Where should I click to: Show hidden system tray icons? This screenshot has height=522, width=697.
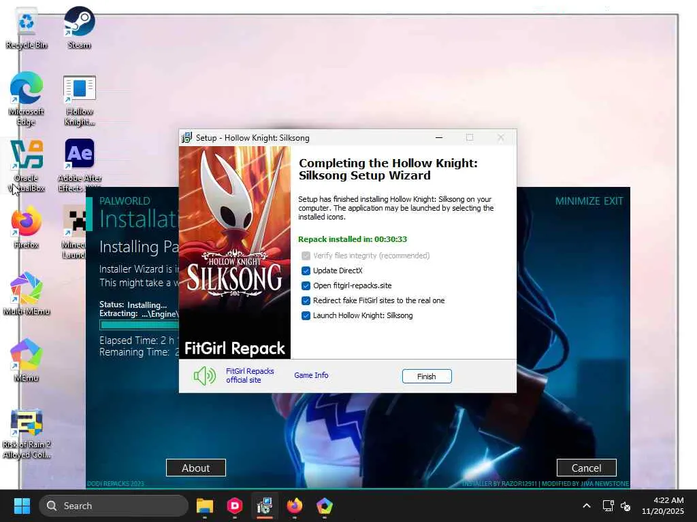[x=587, y=506]
